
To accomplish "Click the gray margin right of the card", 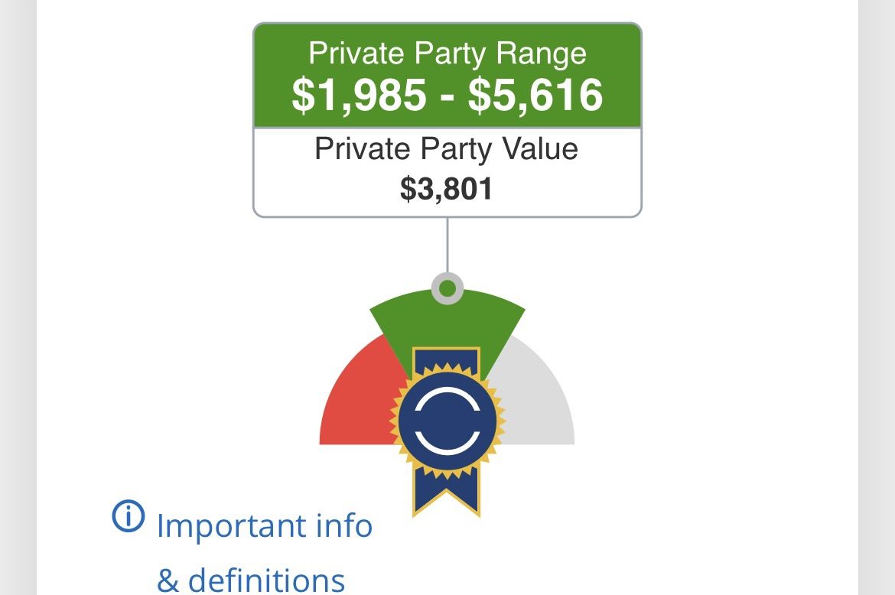I will click(x=877, y=297).
